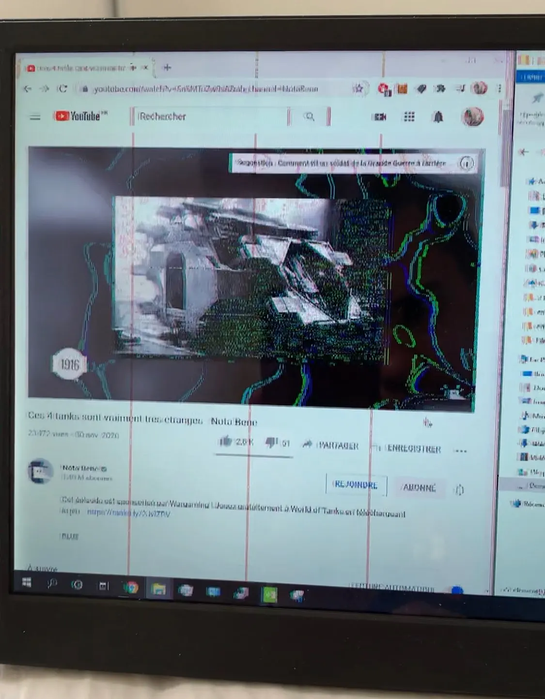
Task: Open the three-dot more actions menu
Action: point(461,451)
